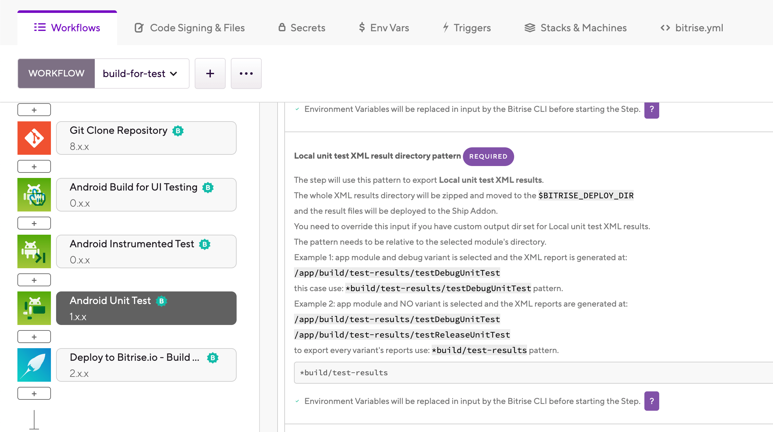Image resolution: width=773 pixels, height=432 pixels.
Task: Select the Android Unit Test step card
Action: click(x=146, y=308)
